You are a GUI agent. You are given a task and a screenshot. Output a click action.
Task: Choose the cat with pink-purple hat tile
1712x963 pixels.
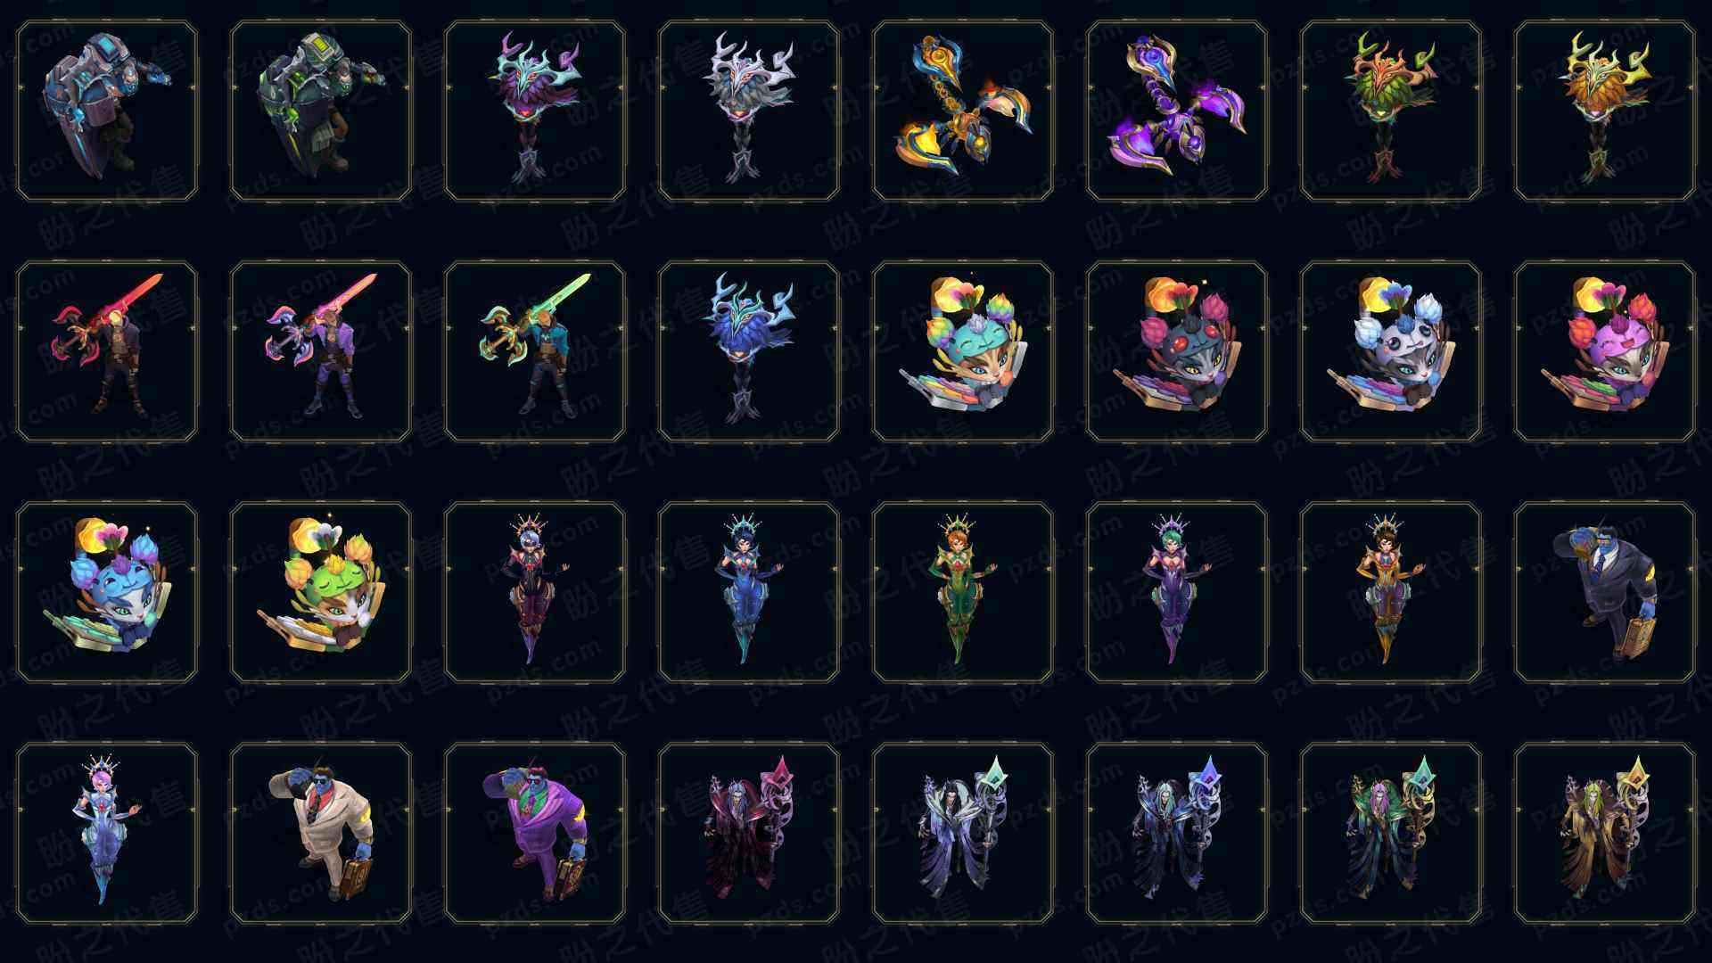coord(1605,351)
